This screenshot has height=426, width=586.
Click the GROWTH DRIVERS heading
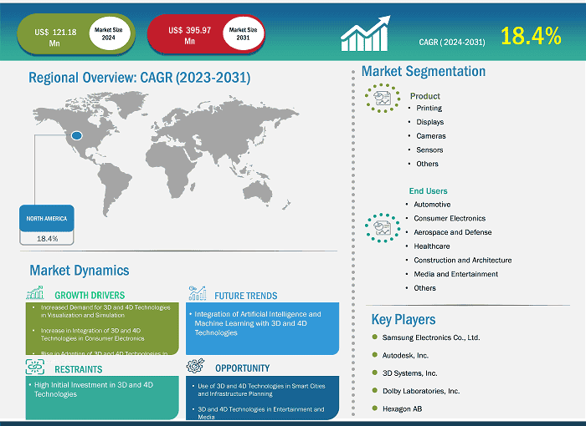[90, 296]
